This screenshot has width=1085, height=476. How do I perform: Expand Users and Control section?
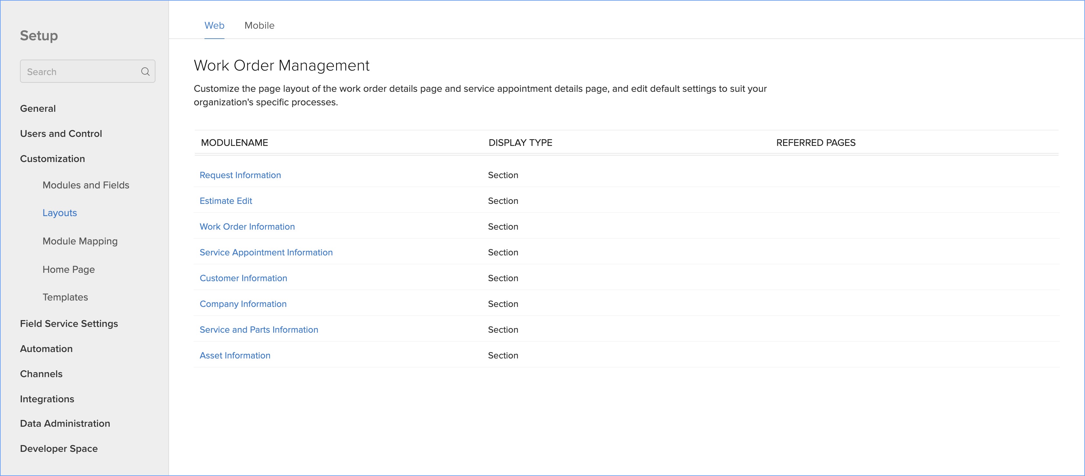point(61,134)
